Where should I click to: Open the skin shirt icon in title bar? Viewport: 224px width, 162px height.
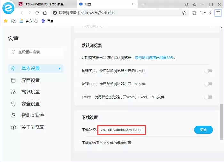195,4
